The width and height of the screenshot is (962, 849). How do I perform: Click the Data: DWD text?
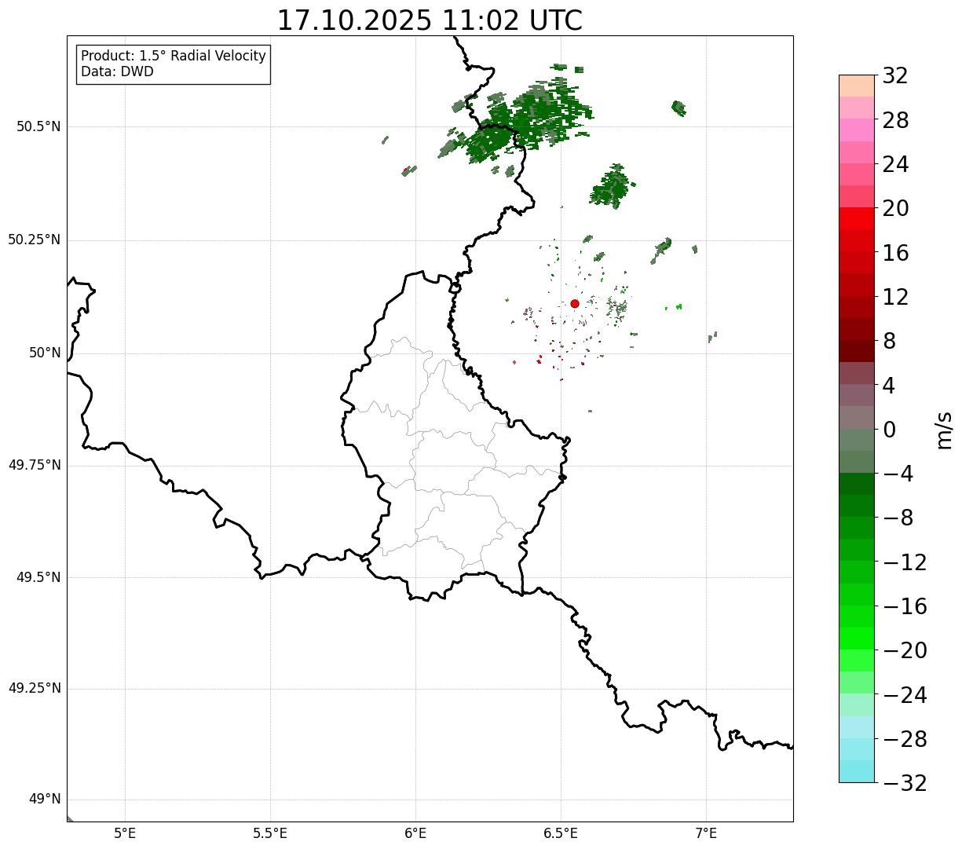coord(117,71)
